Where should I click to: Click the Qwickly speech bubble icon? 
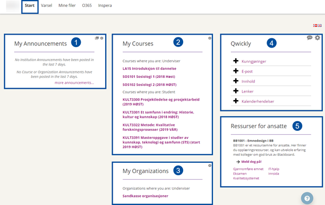click(310, 38)
